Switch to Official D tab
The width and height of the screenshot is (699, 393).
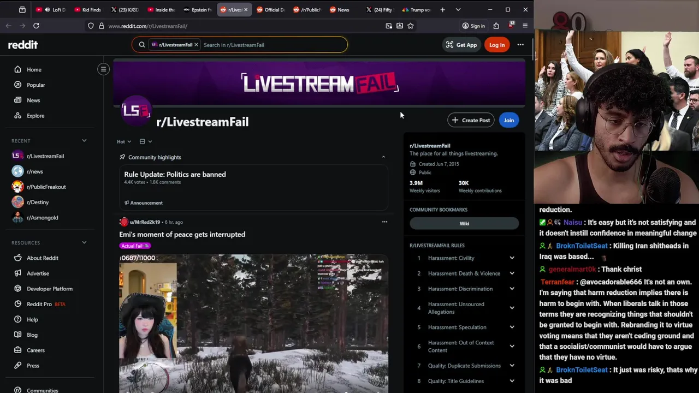[270, 9]
